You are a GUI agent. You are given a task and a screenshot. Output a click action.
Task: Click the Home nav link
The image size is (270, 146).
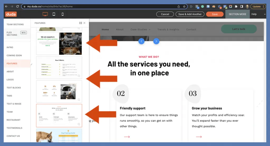[105, 30]
